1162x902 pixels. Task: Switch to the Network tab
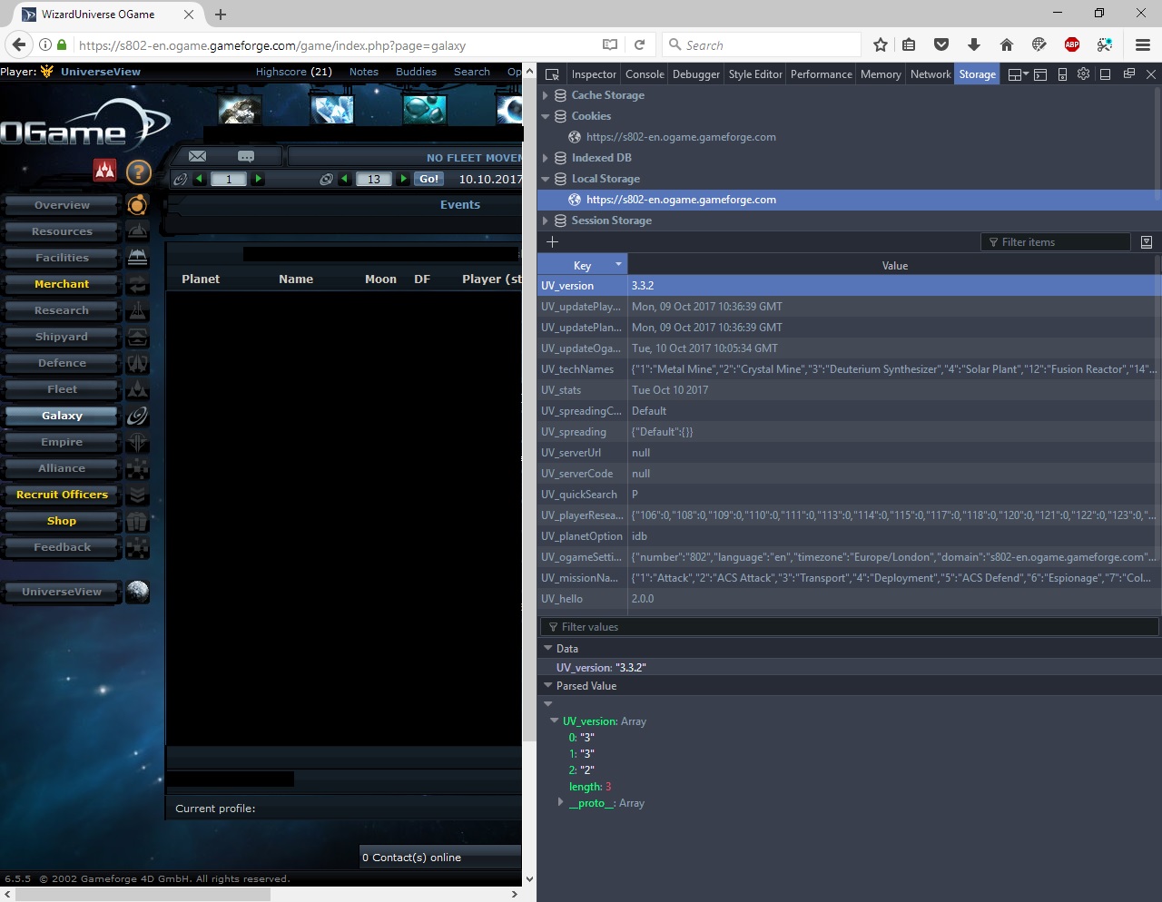click(x=931, y=74)
